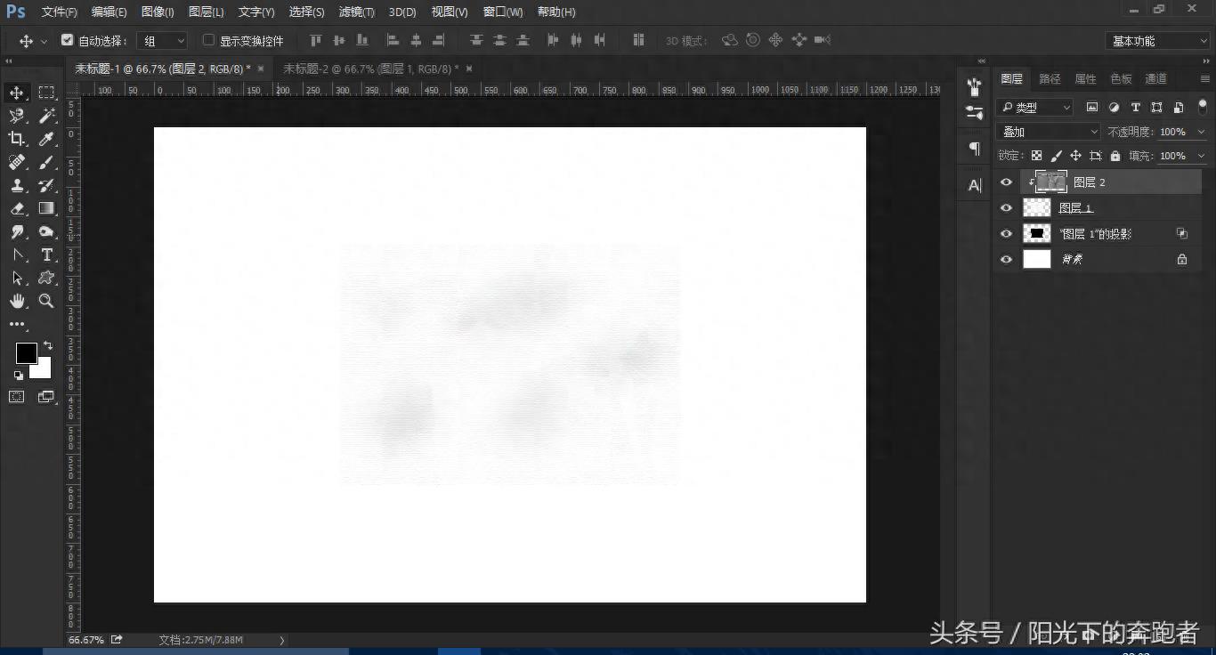Image resolution: width=1216 pixels, height=655 pixels.
Task: Lock layer position
Action: coord(1075,156)
